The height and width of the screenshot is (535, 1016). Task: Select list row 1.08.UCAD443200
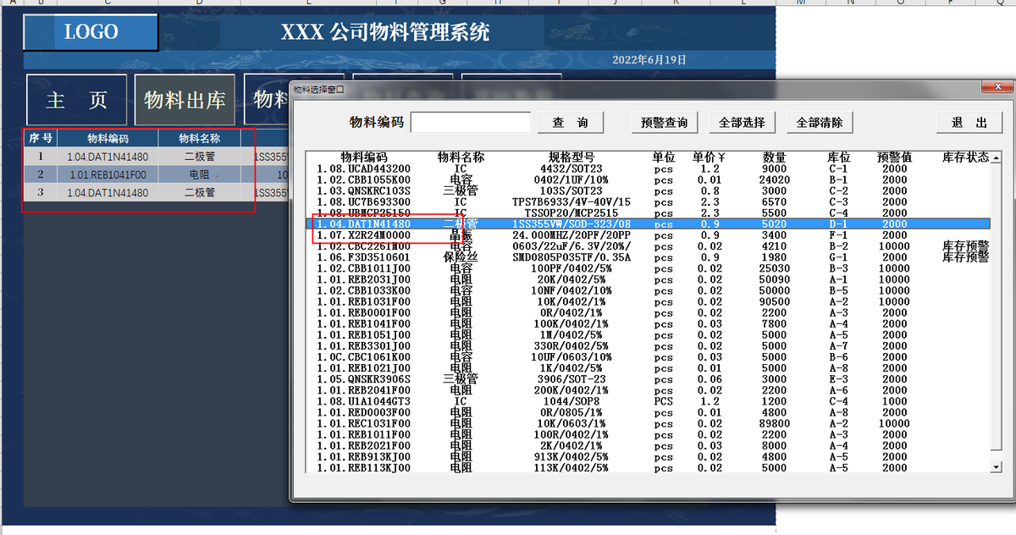tap(648, 168)
